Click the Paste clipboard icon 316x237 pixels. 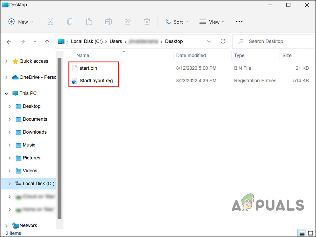pos(89,21)
